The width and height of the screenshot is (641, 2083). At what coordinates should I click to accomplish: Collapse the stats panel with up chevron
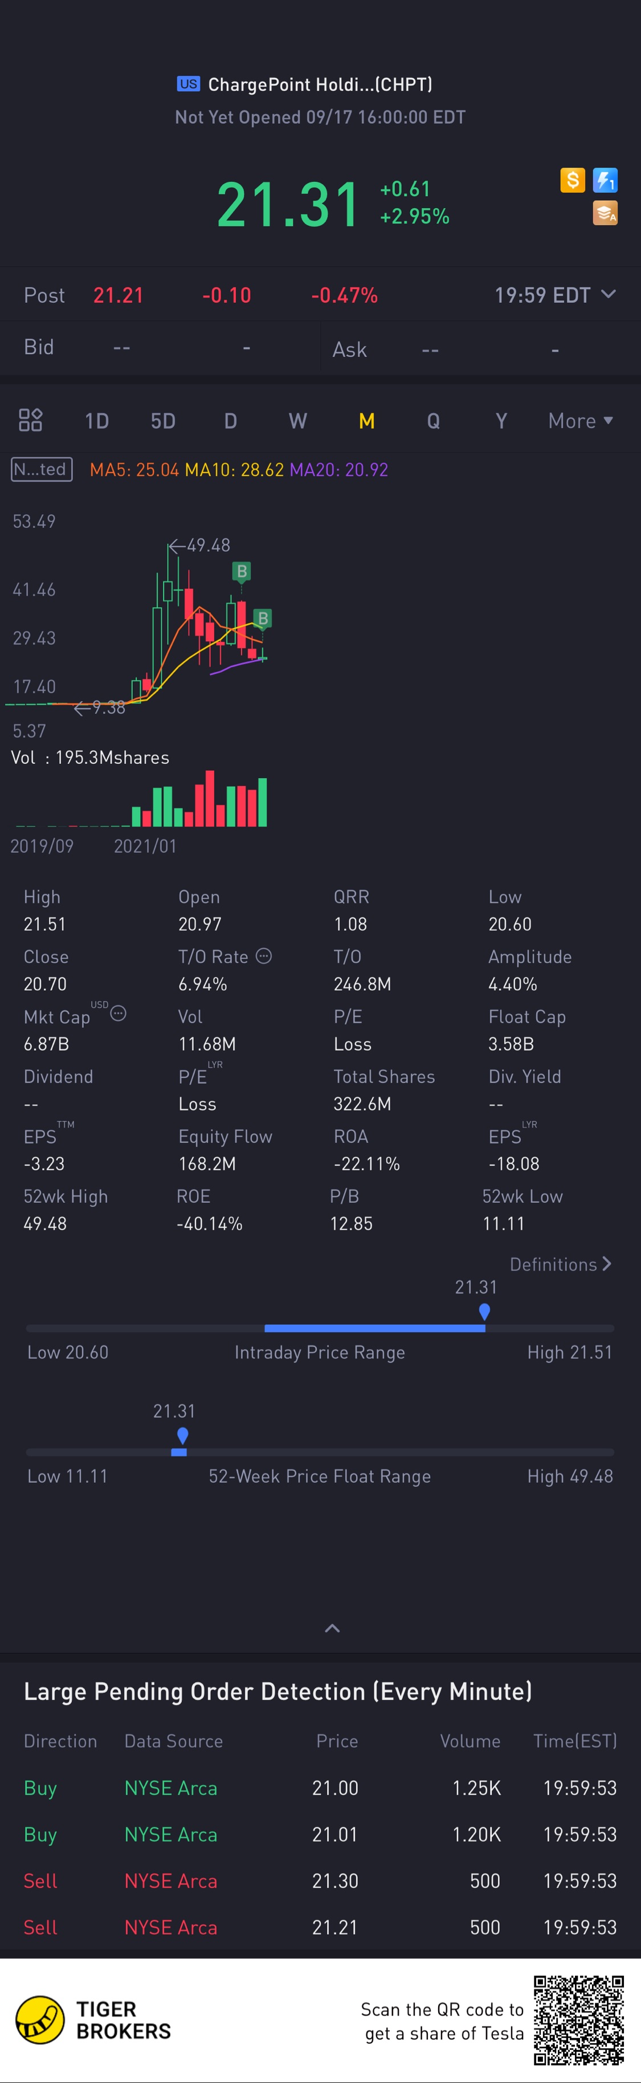tap(332, 1629)
